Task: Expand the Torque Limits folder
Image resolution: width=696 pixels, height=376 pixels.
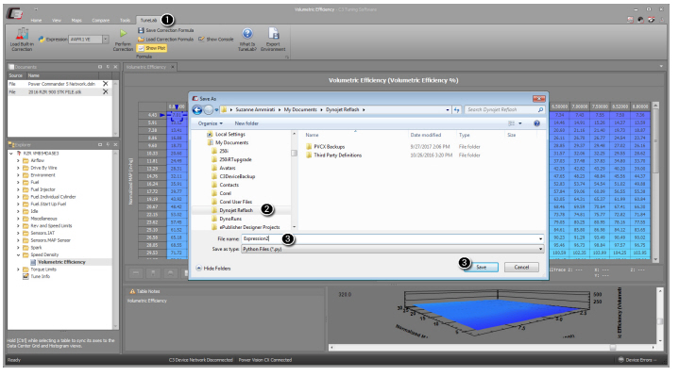Action: (18, 270)
